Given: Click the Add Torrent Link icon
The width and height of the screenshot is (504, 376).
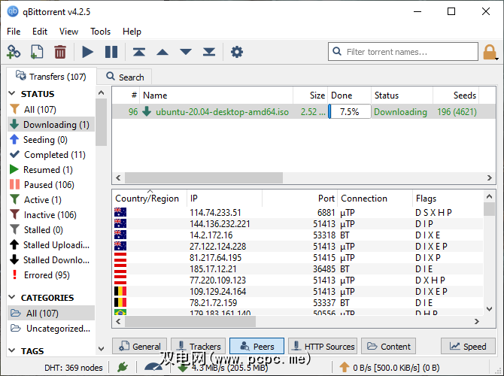Looking at the screenshot, I should [x=14, y=52].
